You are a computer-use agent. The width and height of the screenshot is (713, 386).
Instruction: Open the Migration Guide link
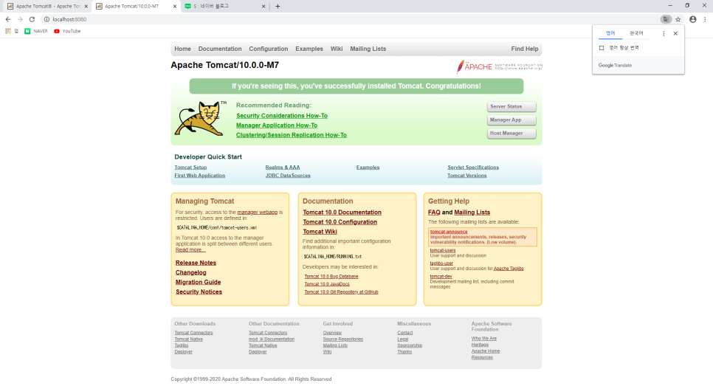(x=198, y=283)
